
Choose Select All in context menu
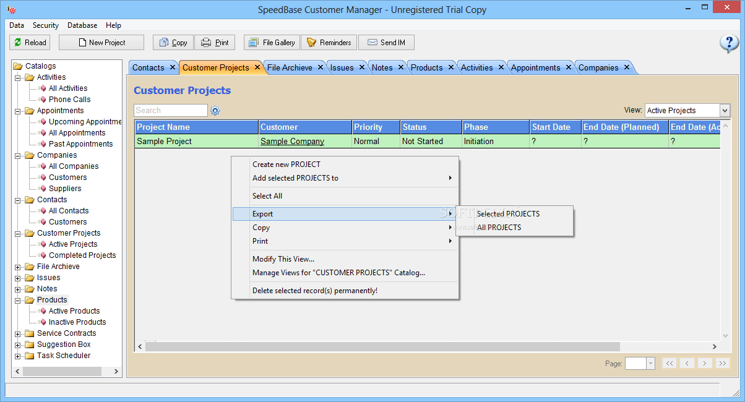(x=345, y=196)
